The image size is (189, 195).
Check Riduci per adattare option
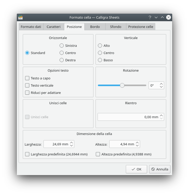click(27, 93)
